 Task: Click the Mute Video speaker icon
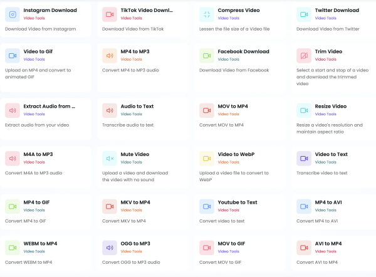pyautogui.click(x=110, y=159)
